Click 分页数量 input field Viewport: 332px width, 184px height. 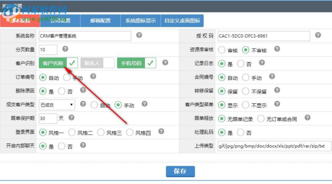48,50
